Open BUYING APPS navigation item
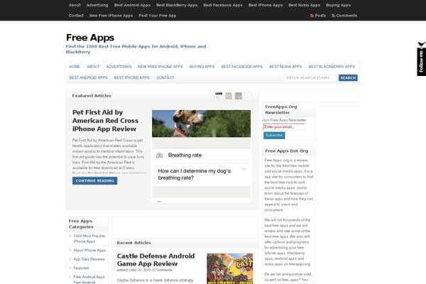The image size is (426, 284). (x=202, y=67)
